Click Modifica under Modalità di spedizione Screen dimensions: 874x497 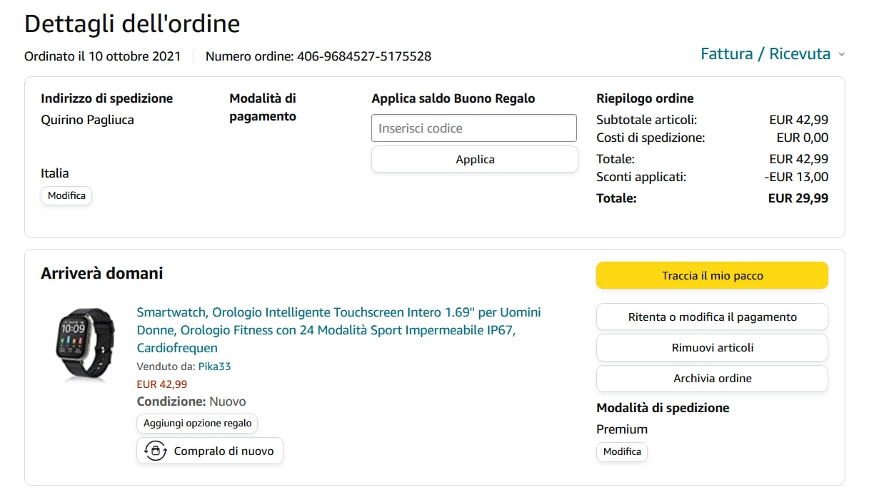tap(622, 451)
